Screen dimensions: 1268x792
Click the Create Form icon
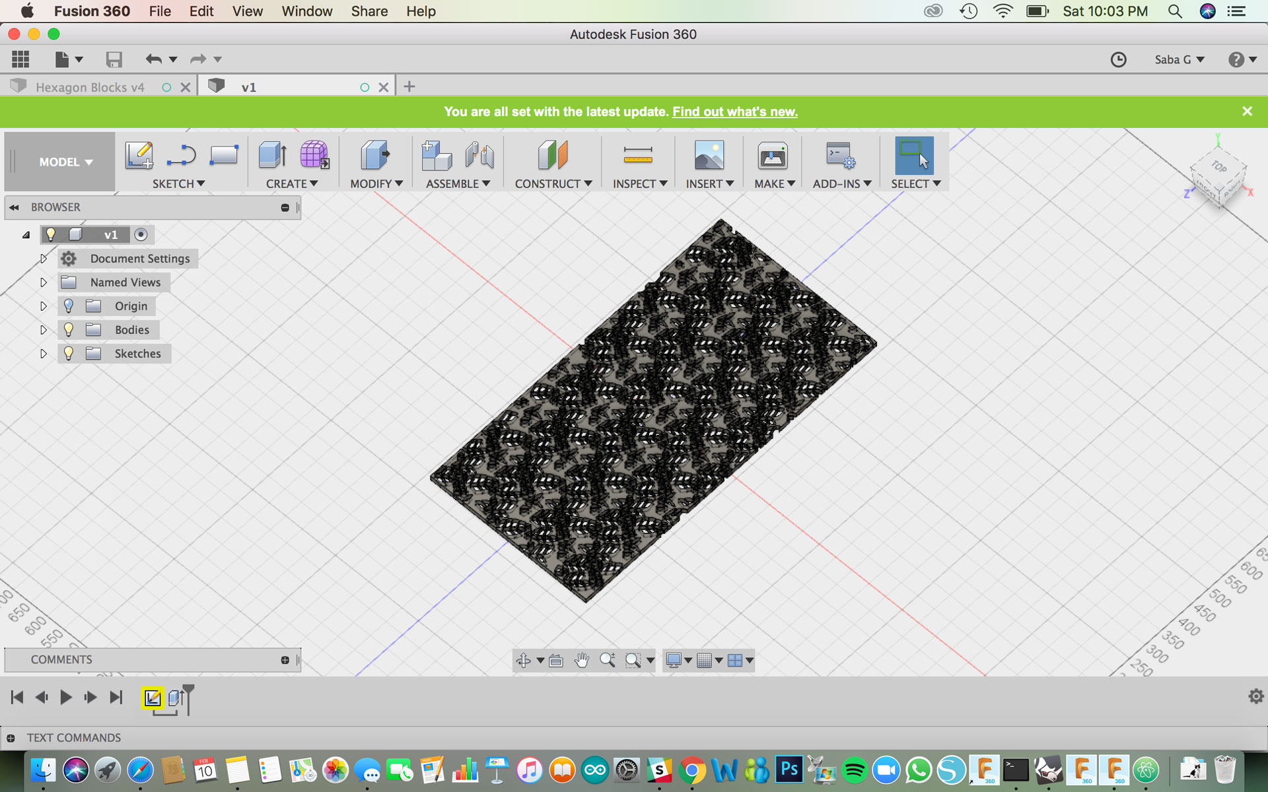click(314, 155)
